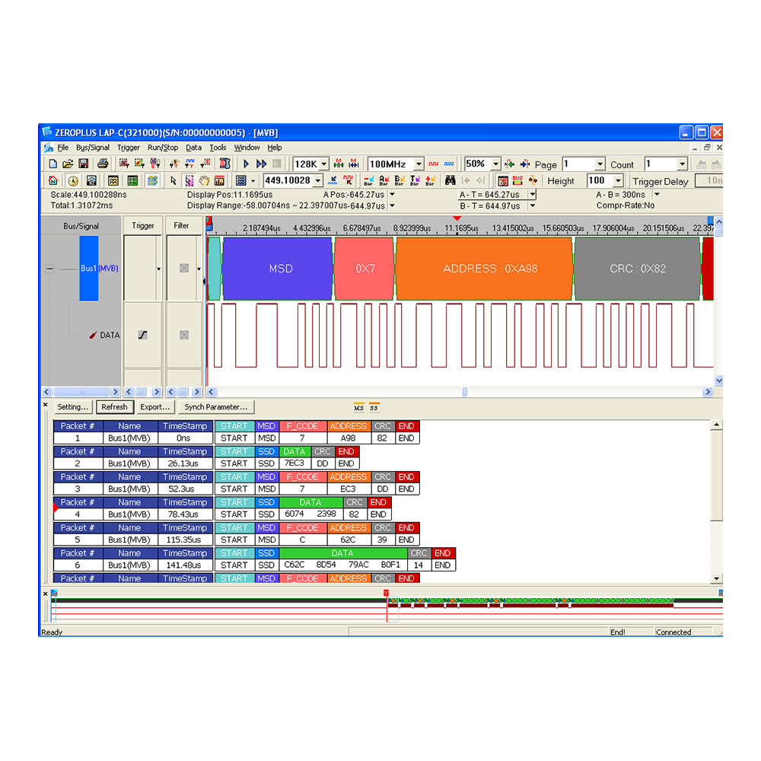Start a single data acquisition capture
The width and height of the screenshot is (761, 761).
(x=246, y=164)
